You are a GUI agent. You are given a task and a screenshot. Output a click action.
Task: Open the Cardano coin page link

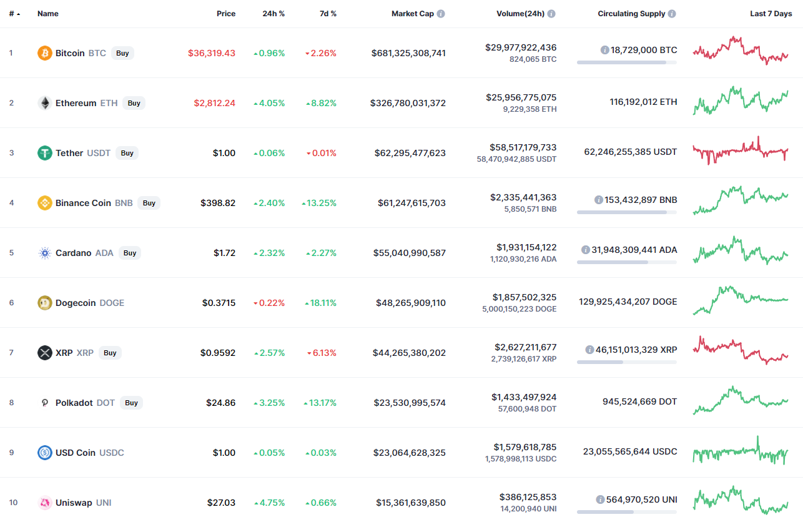pyautogui.click(x=84, y=253)
